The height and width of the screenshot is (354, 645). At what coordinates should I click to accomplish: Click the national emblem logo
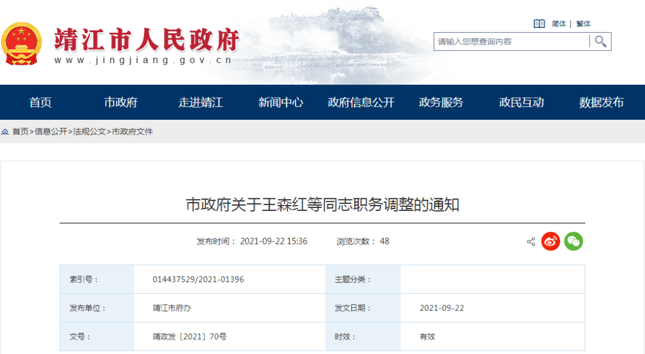tap(21, 44)
